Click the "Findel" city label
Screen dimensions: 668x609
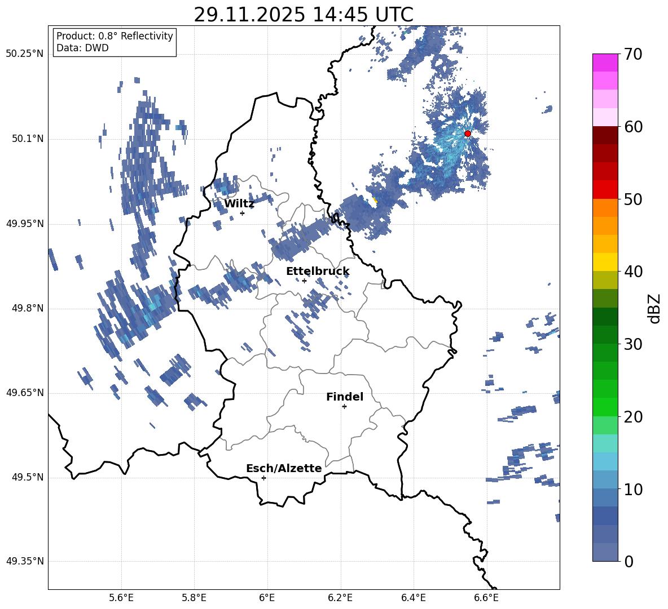coord(345,397)
